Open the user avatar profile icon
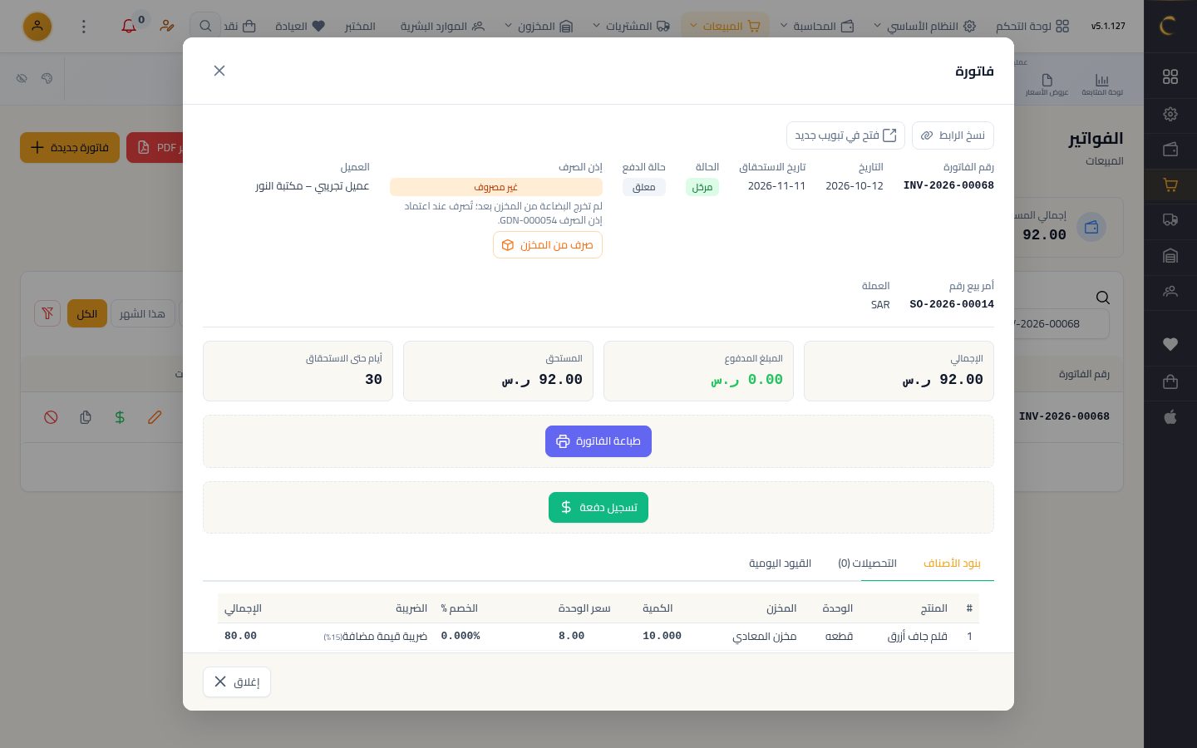 (x=37, y=27)
